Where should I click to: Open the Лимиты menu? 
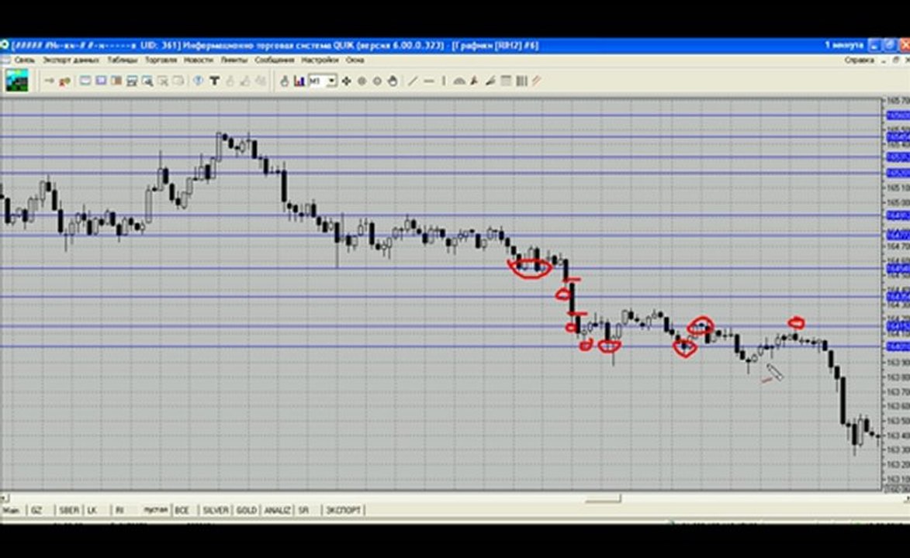[x=234, y=60]
